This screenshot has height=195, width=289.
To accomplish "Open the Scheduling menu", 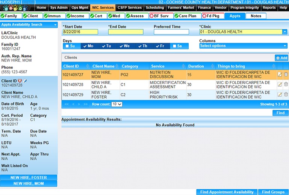I will [x=155, y=7].
